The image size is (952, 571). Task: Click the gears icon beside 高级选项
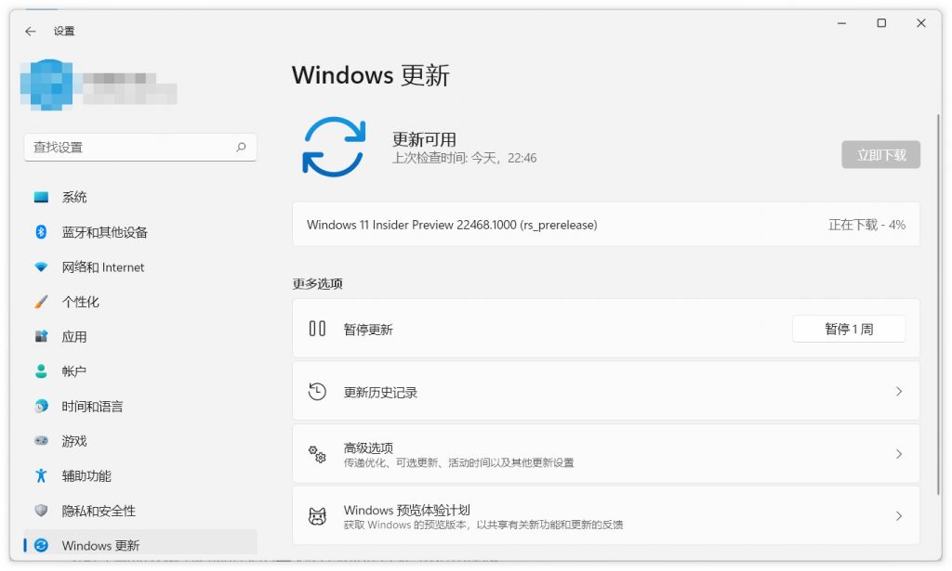point(317,454)
